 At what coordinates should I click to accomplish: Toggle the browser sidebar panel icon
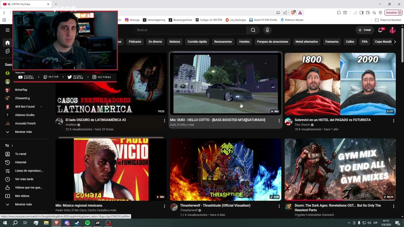pyautogui.click(x=361, y=13)
